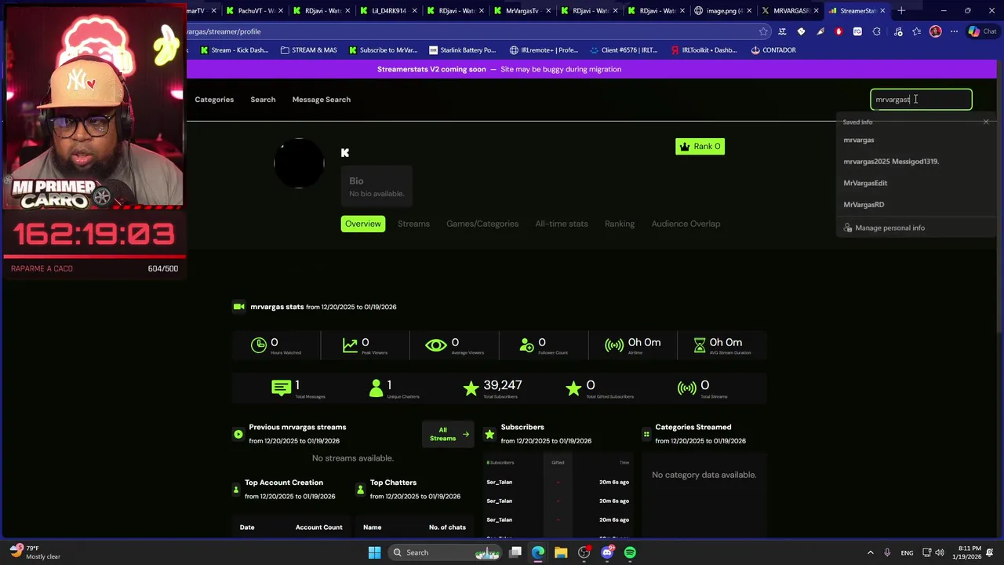Switch to the Lil_D4RK914 browser tab
Image resolution: width=1004 pixels, height=565 pixels.
pos(389,11)
